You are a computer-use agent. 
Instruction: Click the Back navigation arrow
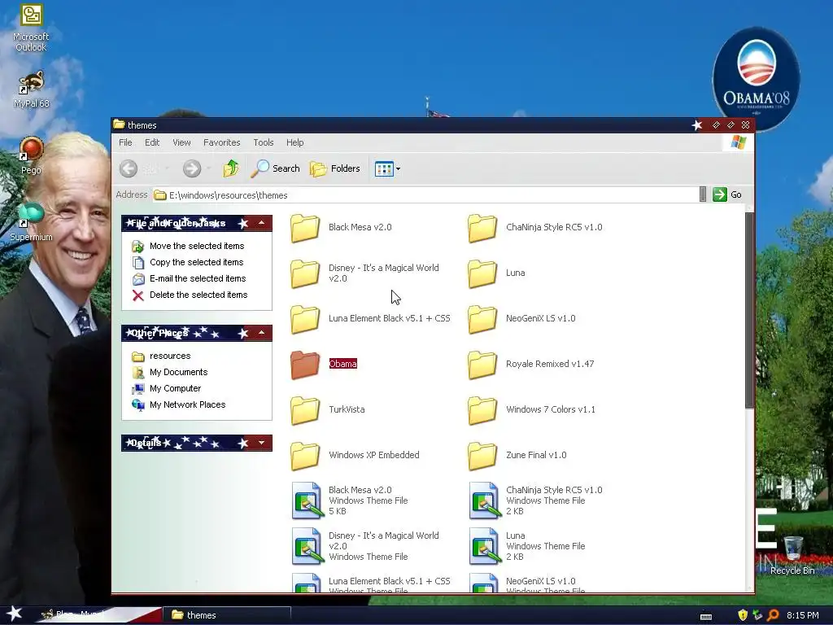point(128,168)
